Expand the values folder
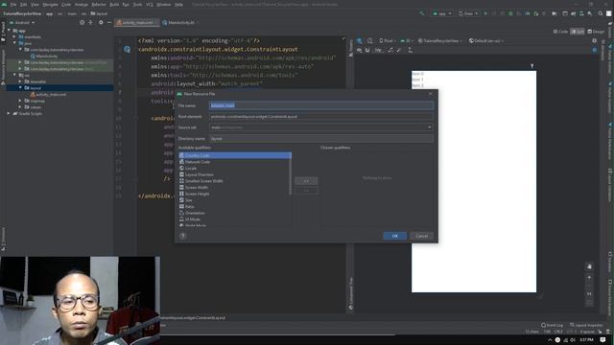The width and height of the screenshot is (614, 345). tap(20, 107)
